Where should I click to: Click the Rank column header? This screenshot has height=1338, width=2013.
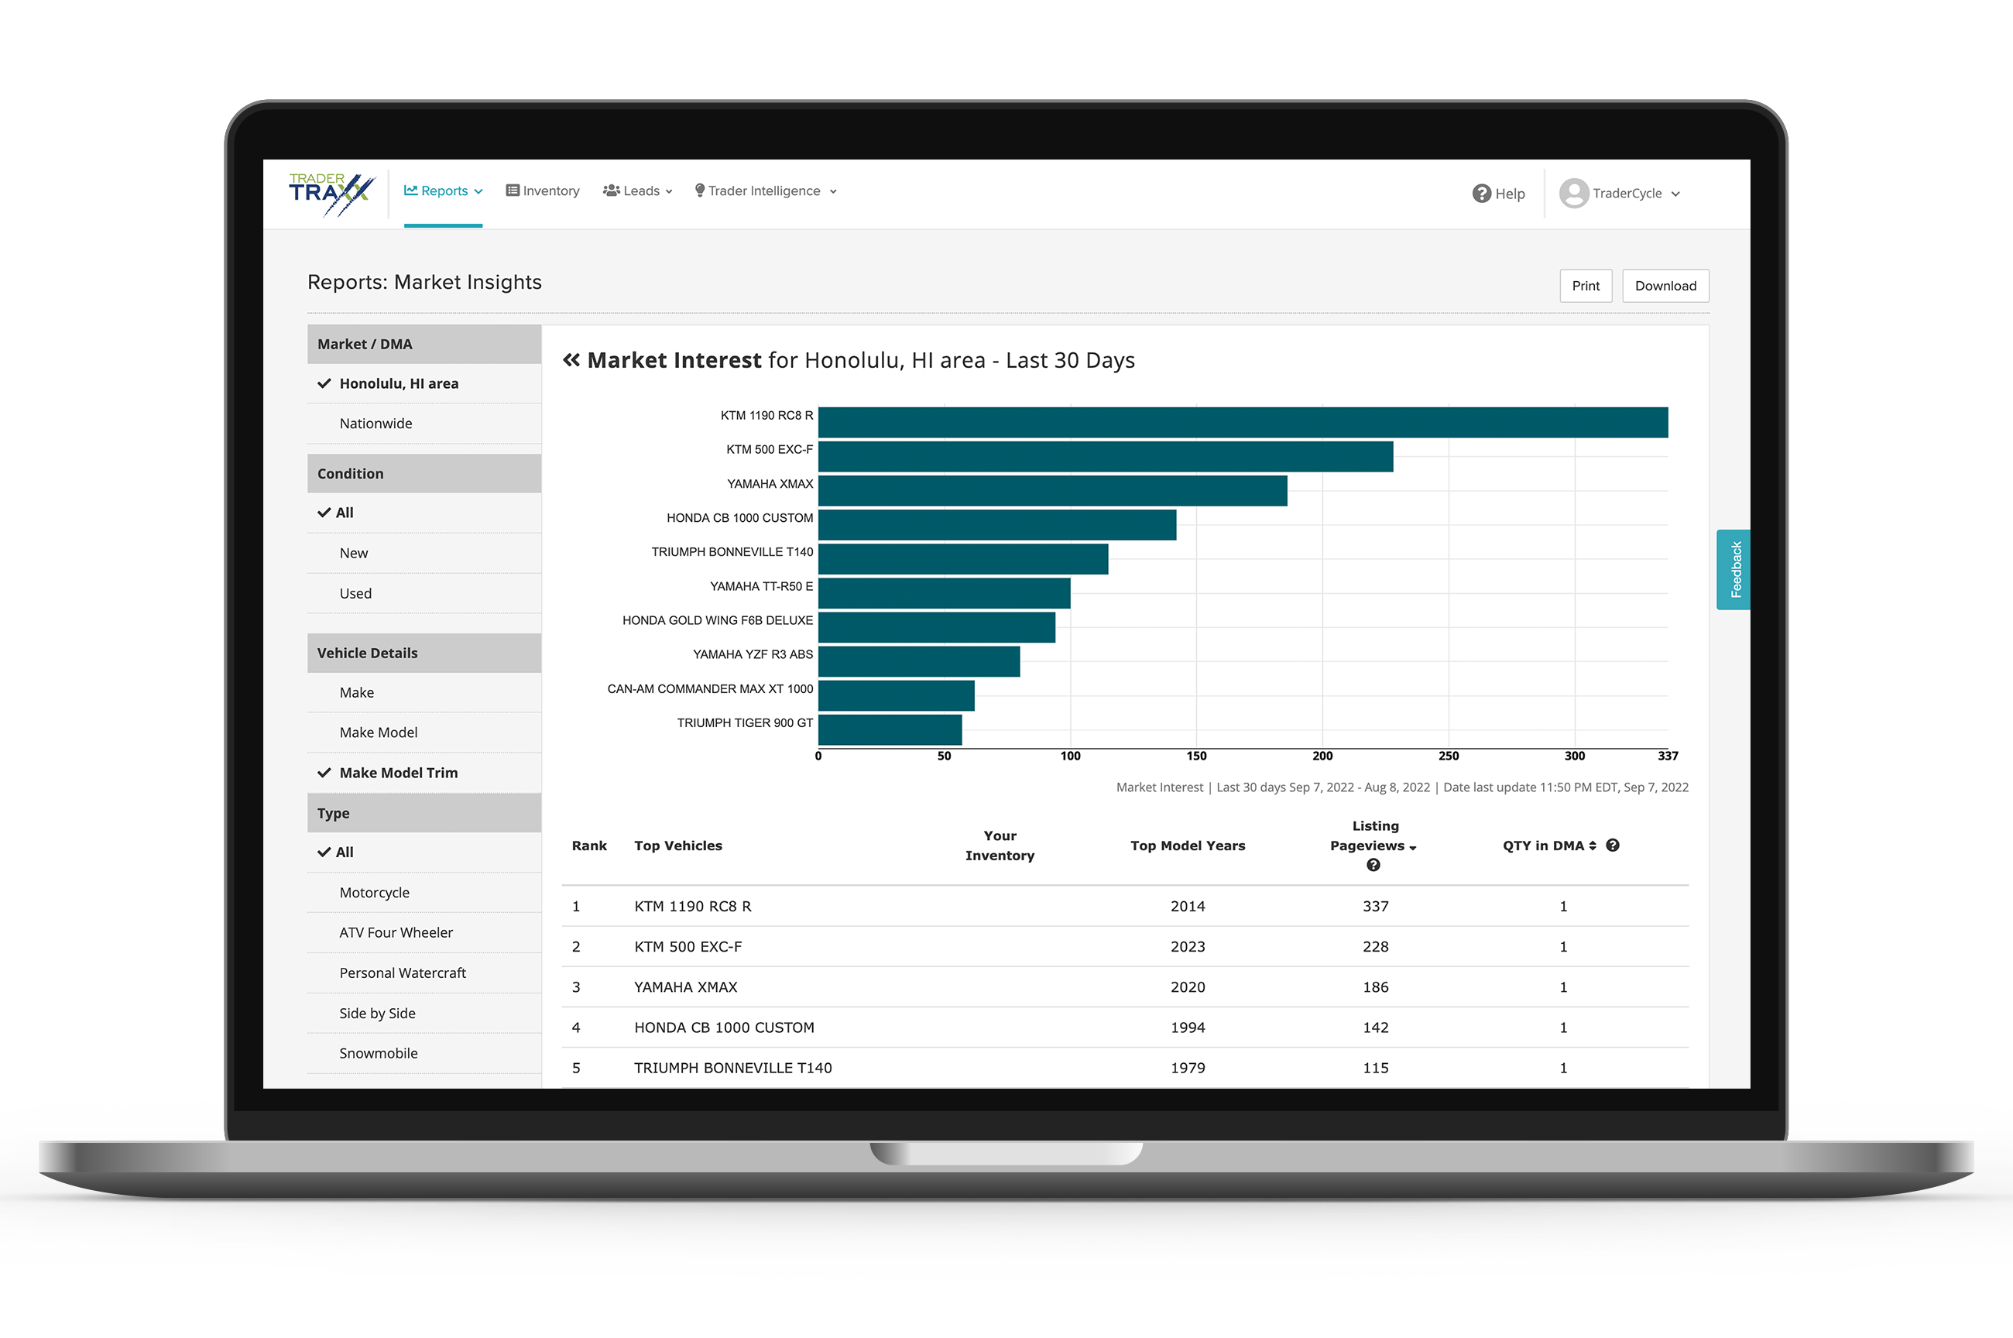pos(589,846)
